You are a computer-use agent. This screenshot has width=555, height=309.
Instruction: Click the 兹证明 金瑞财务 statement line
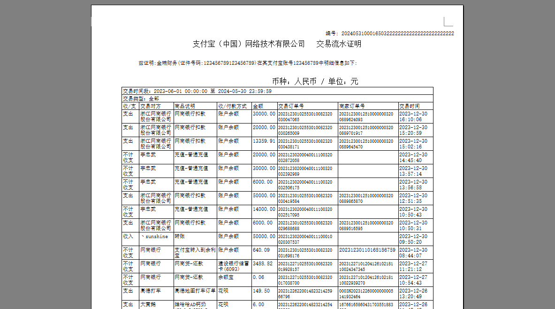(247, 63)
